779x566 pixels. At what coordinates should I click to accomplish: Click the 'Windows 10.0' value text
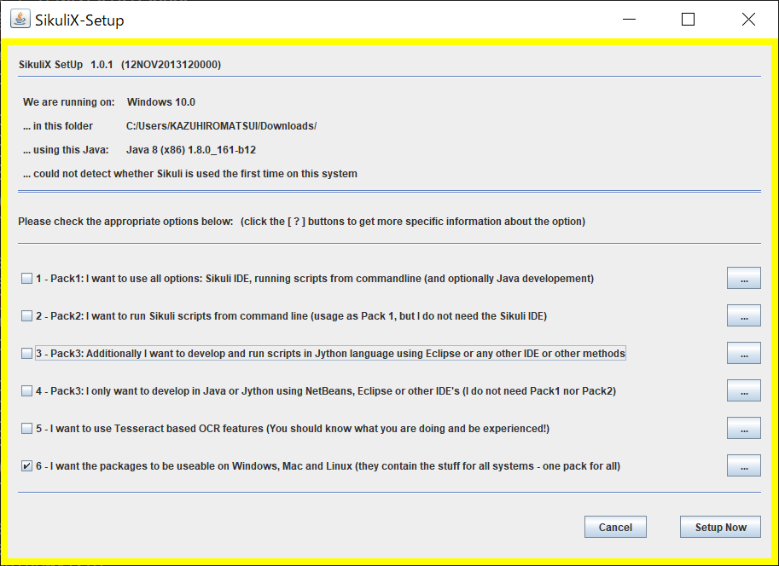click(x=161, y=102)
